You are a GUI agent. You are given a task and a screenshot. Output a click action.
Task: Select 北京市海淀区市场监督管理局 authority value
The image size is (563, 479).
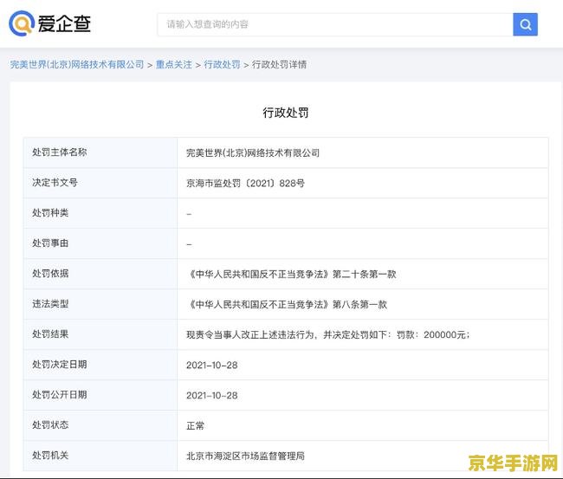[245, 456]
